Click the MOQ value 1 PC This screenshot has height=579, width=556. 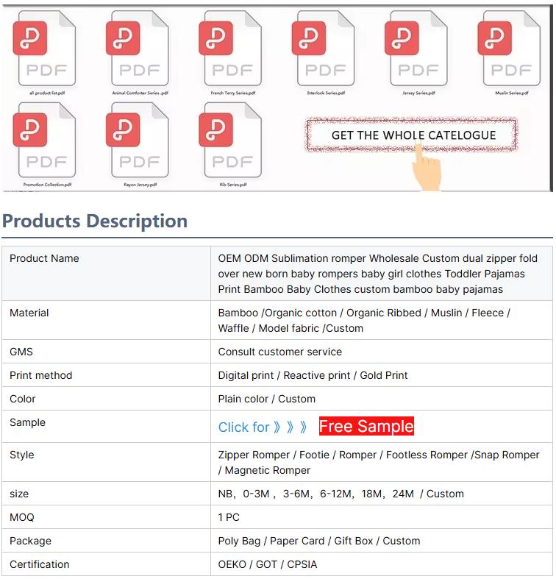click(x=229, y=517)
